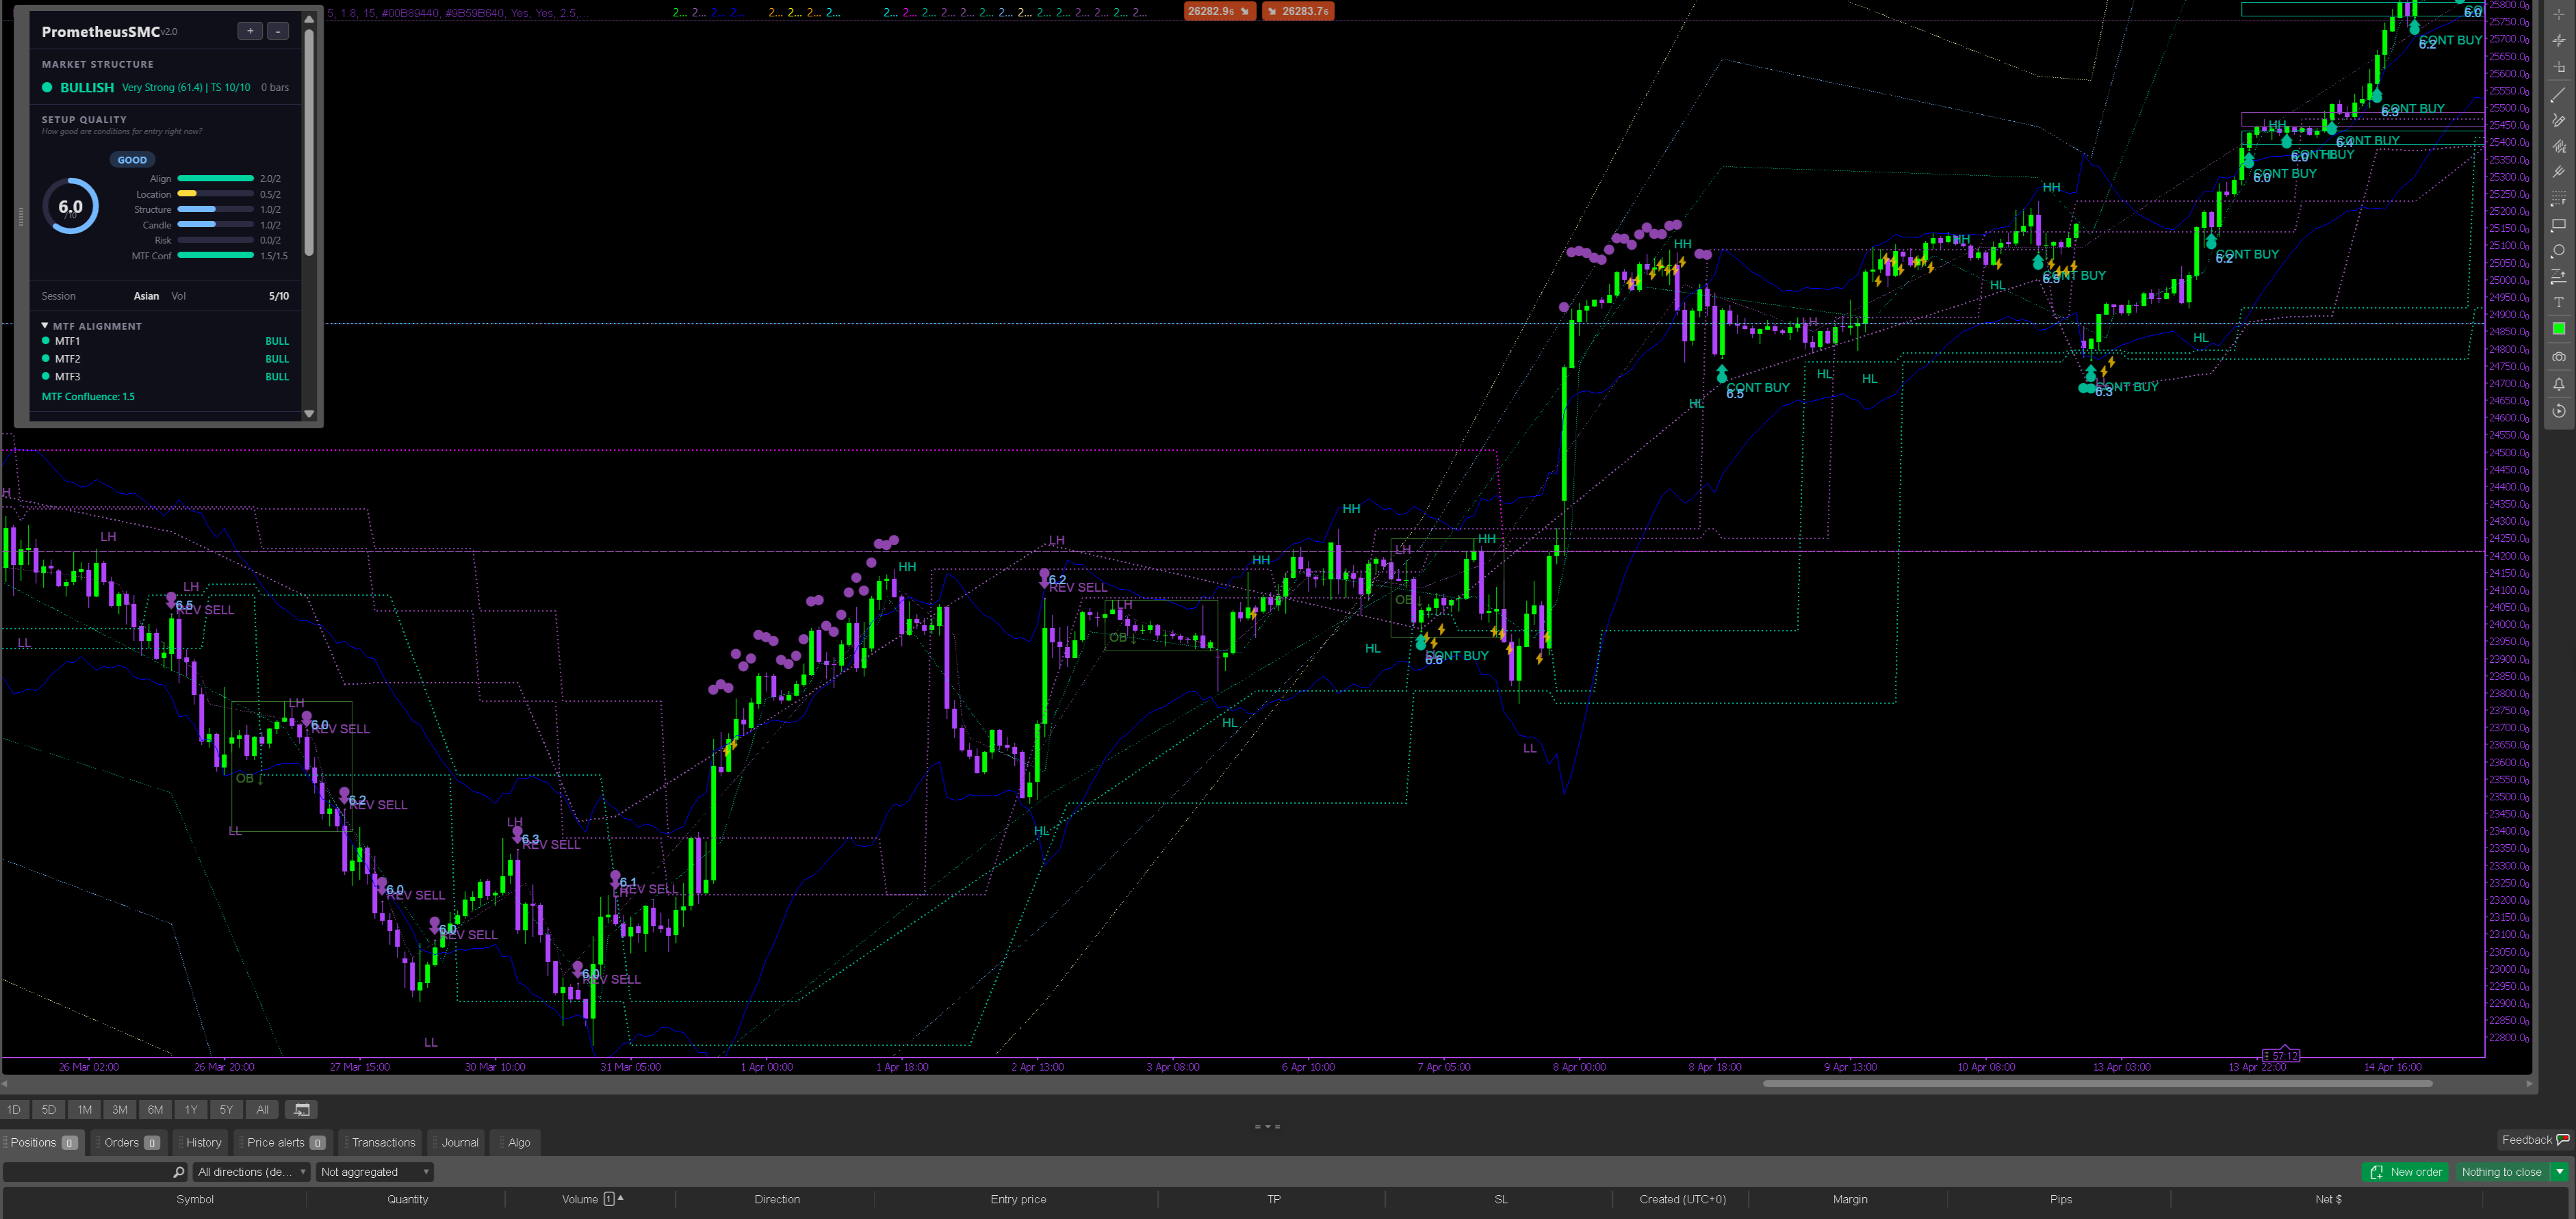Screen dimensions: 2576x1219
Task: Choose the rectangle shape tool
Action: [2558, 225]
